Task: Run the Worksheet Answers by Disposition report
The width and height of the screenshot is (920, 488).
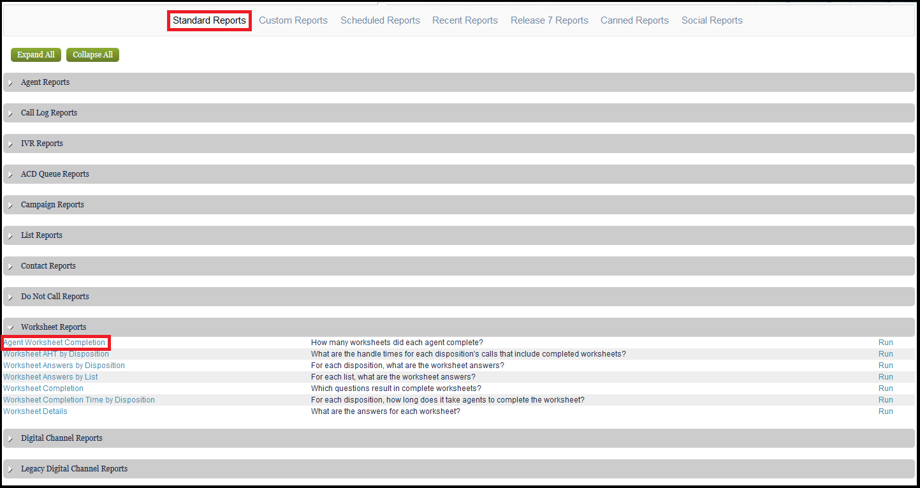Action: [x=886, y=366]
